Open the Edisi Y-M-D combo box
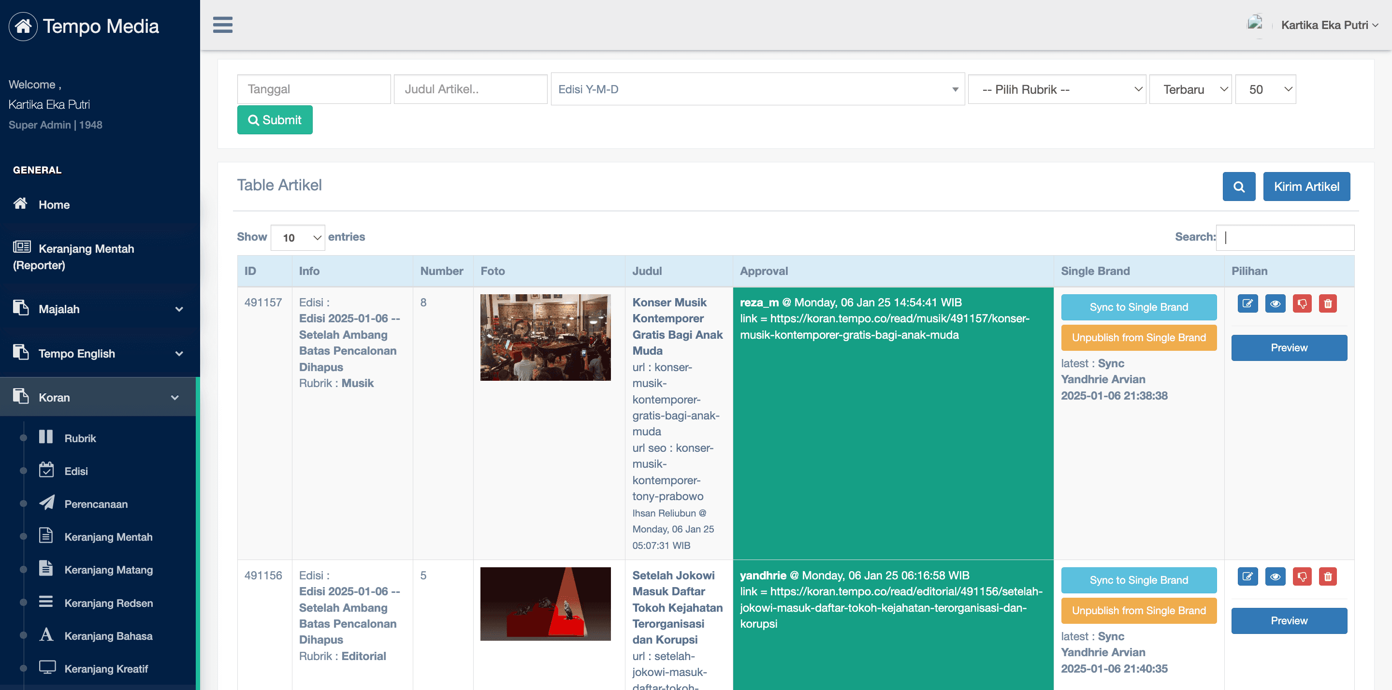The image size is (1392, 690). tap(757, 89)
